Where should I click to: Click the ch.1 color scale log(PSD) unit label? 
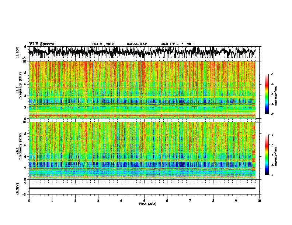pyautogui.click(x=276, y=96)
